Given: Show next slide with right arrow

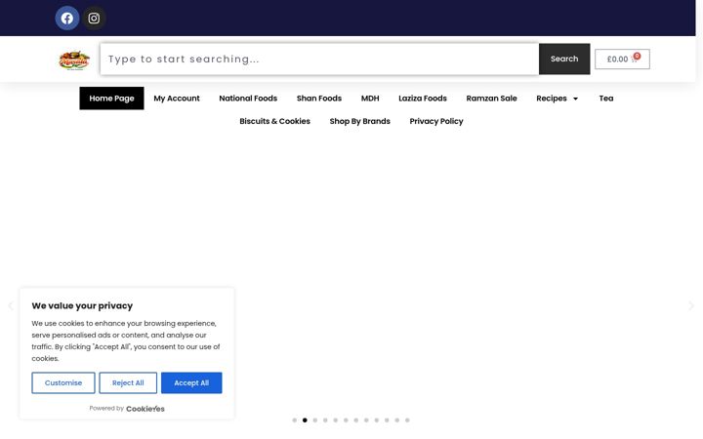Looking at the screenshot, I should coord(691,306).
